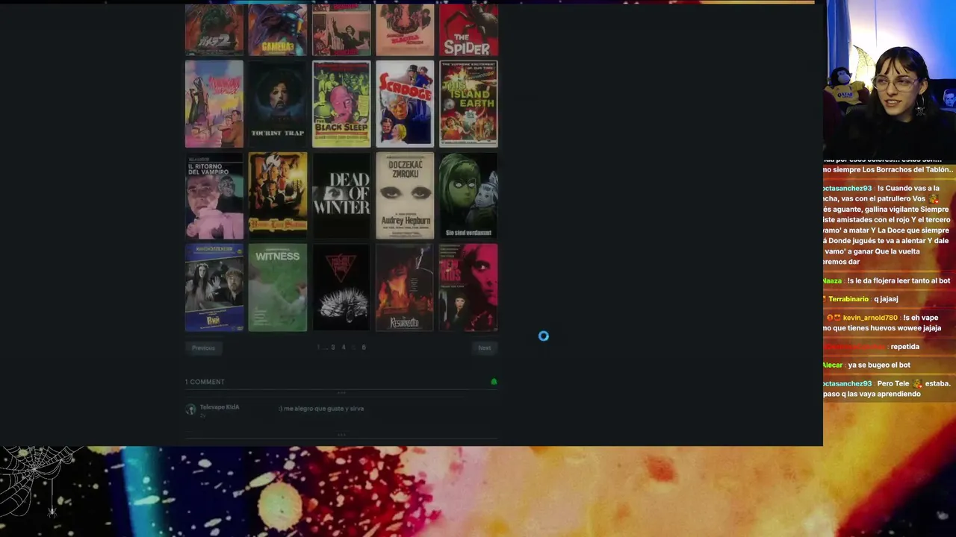
Task: Click the 'repetida' chat message
Action: (905, 347)
